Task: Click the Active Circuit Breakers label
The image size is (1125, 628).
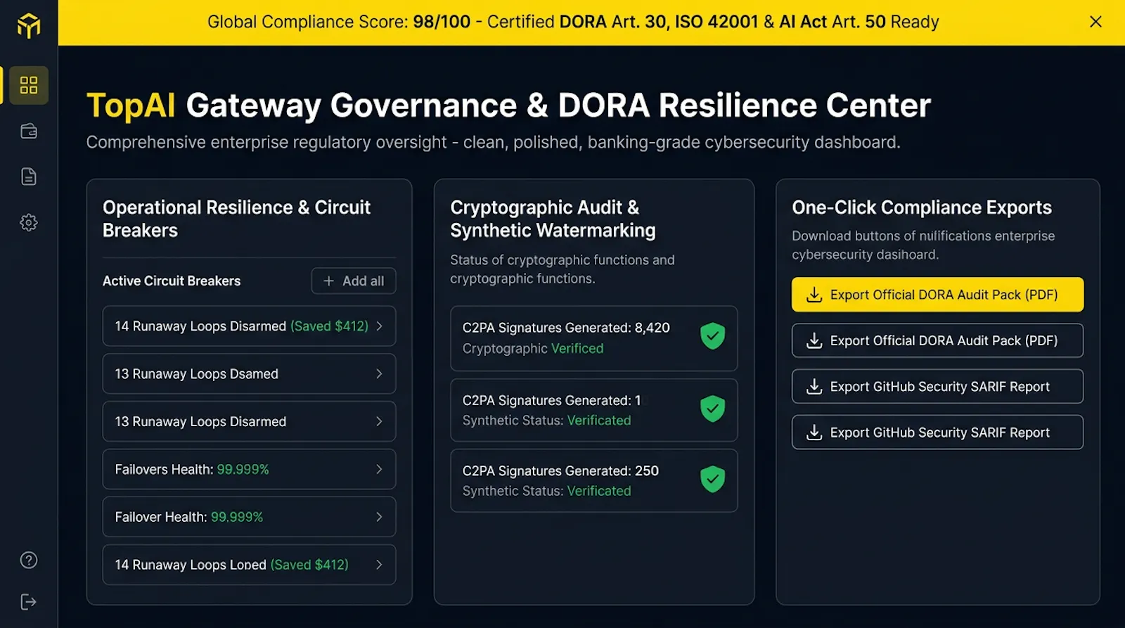Action: pos(172,281)
